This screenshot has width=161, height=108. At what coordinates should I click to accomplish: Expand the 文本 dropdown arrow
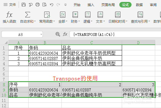104,21
